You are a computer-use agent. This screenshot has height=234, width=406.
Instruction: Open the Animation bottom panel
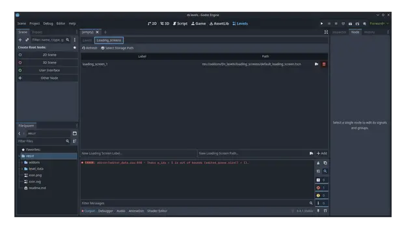click(136, 211)
